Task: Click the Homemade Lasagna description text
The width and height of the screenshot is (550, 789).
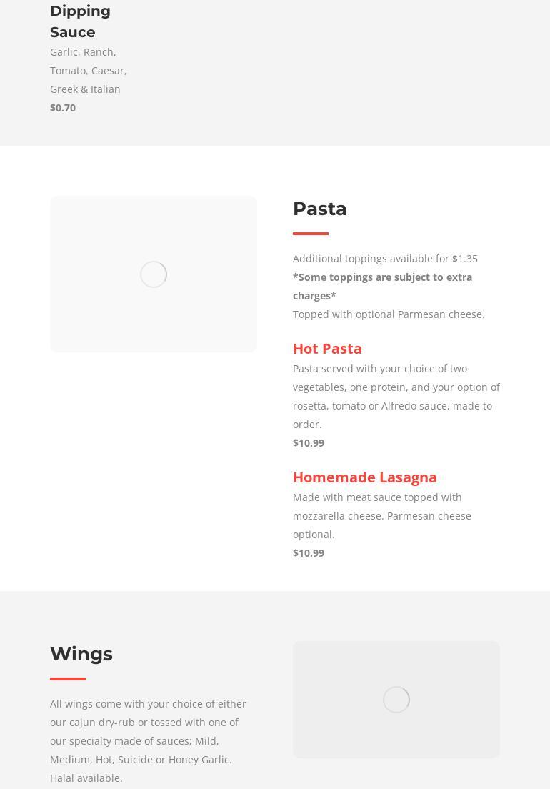Action: point(382,516)
